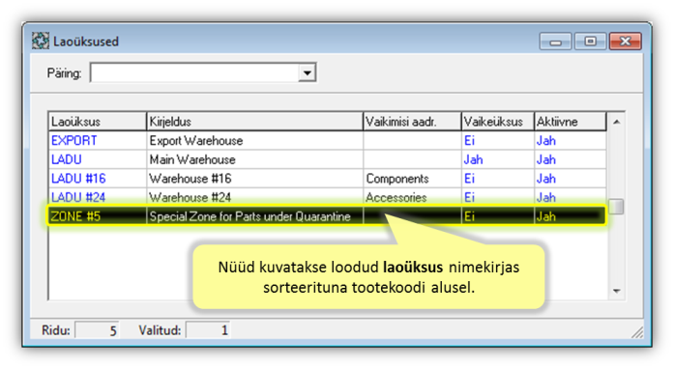Click the scroll up arrow of the list
Screen dimensions: 674x369
point(616,122)
